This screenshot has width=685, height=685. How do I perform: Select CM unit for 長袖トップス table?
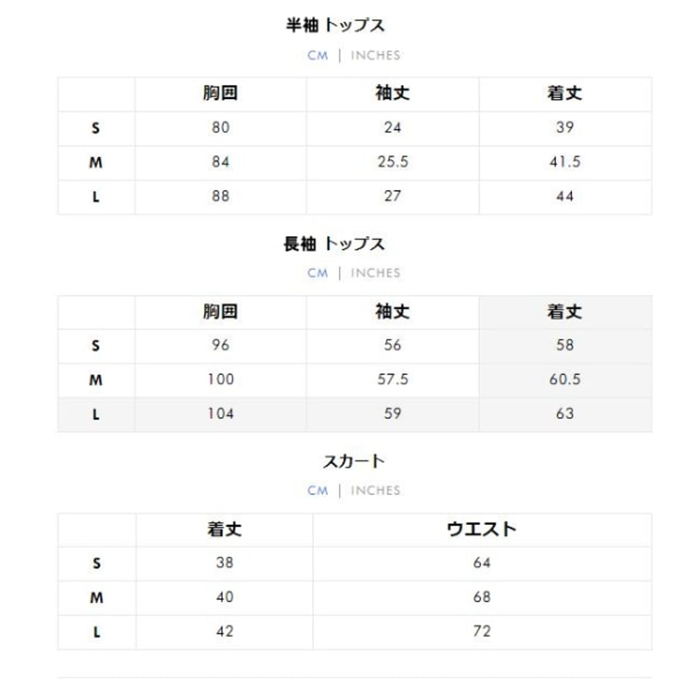pyautogui.click(x=318, y=273)
